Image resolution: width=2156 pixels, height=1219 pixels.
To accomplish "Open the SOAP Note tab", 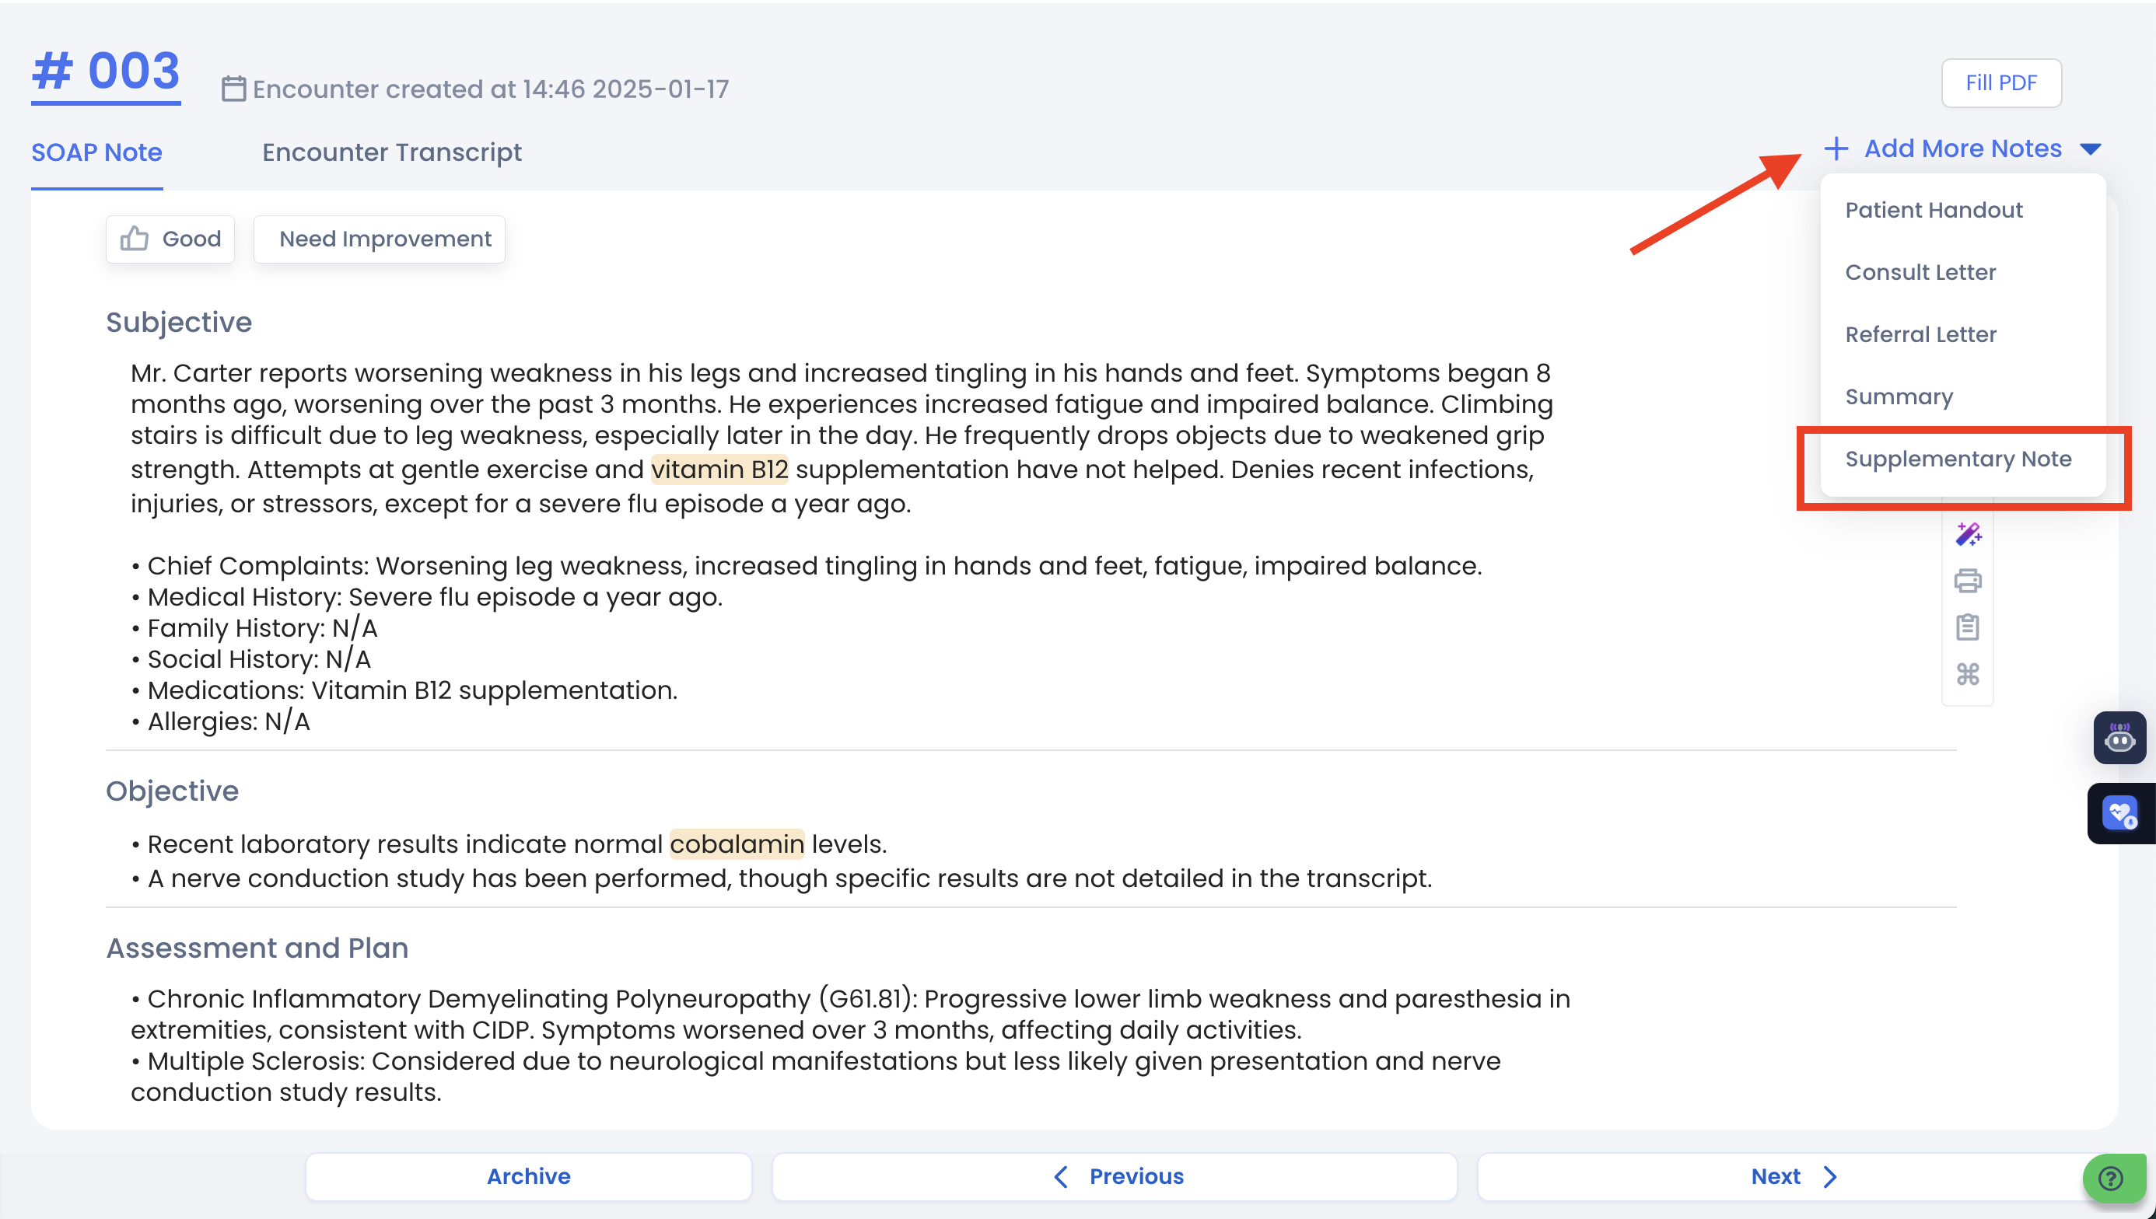I will click(96, 152).
